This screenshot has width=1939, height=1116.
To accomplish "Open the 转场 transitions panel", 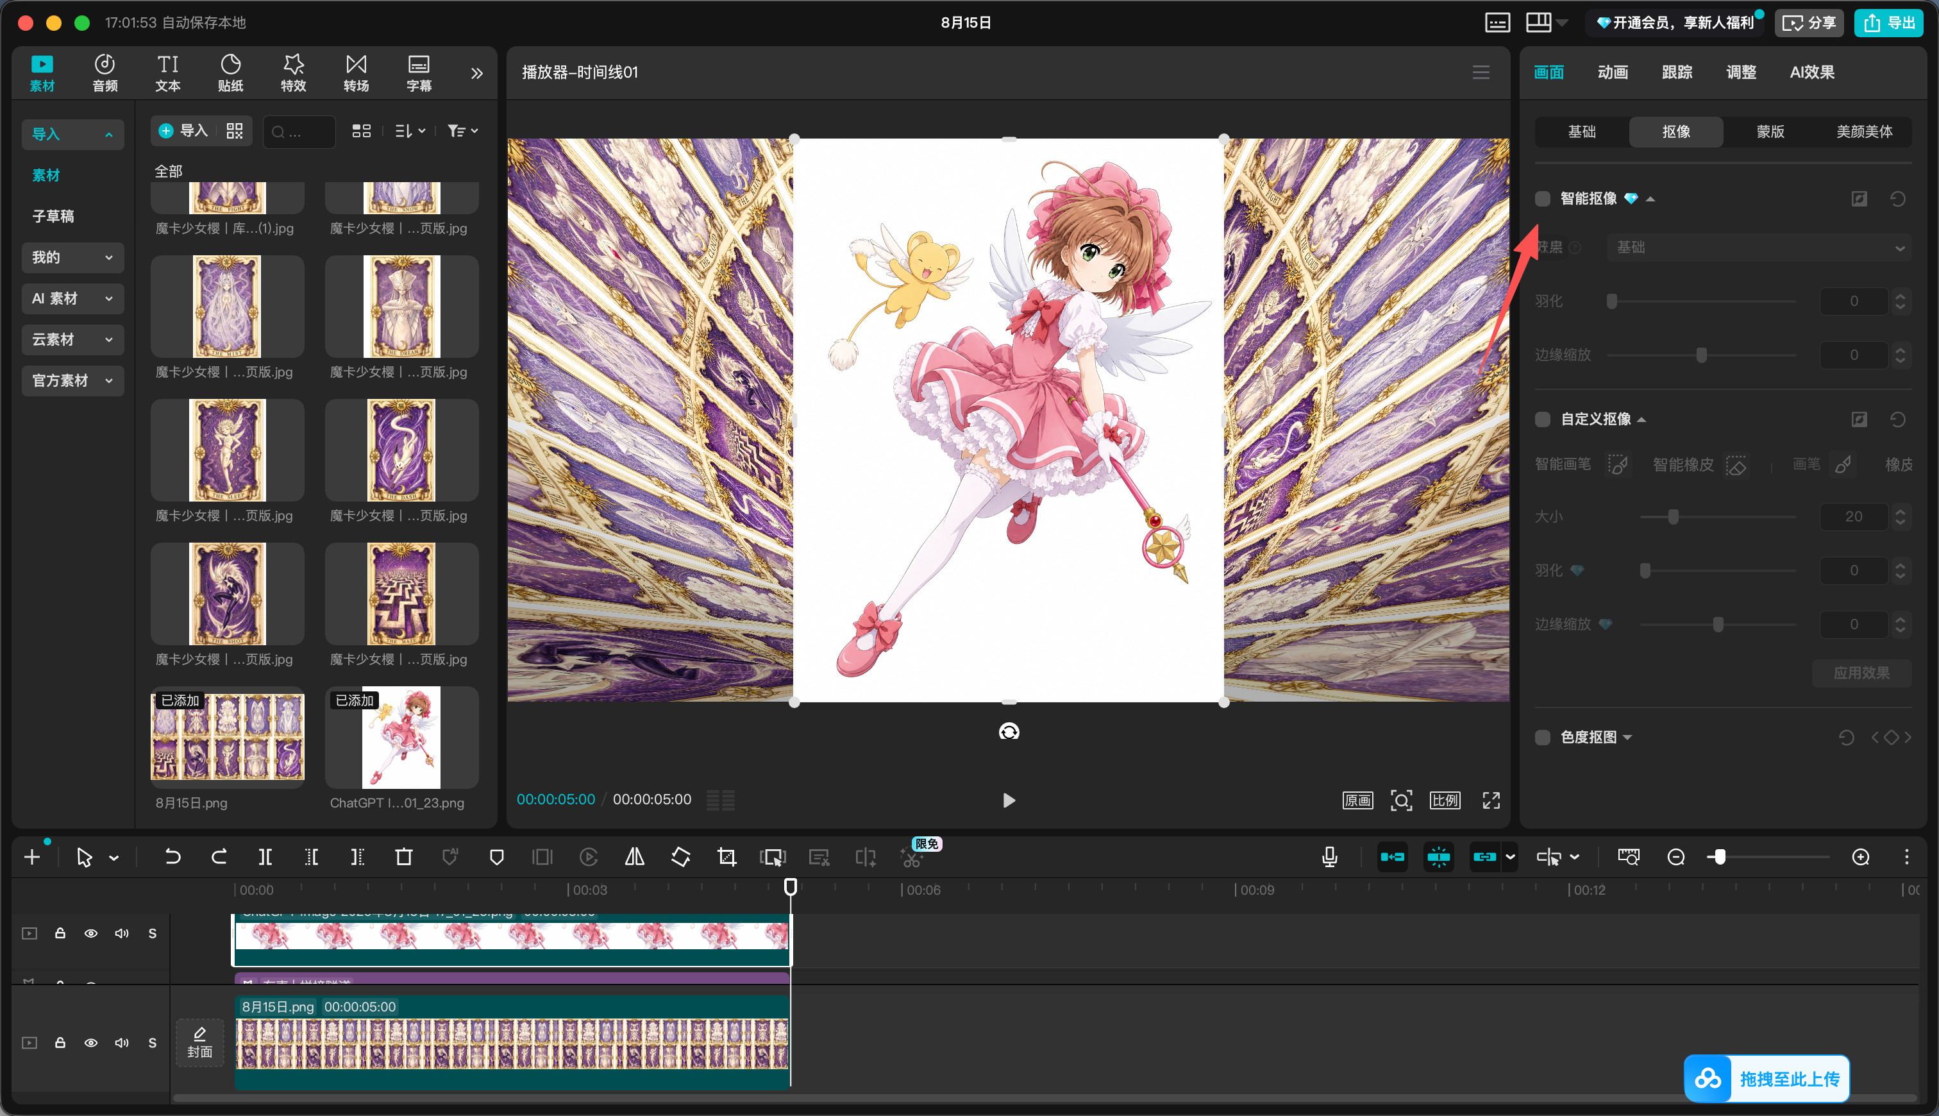I will click(x=357, y=73).
